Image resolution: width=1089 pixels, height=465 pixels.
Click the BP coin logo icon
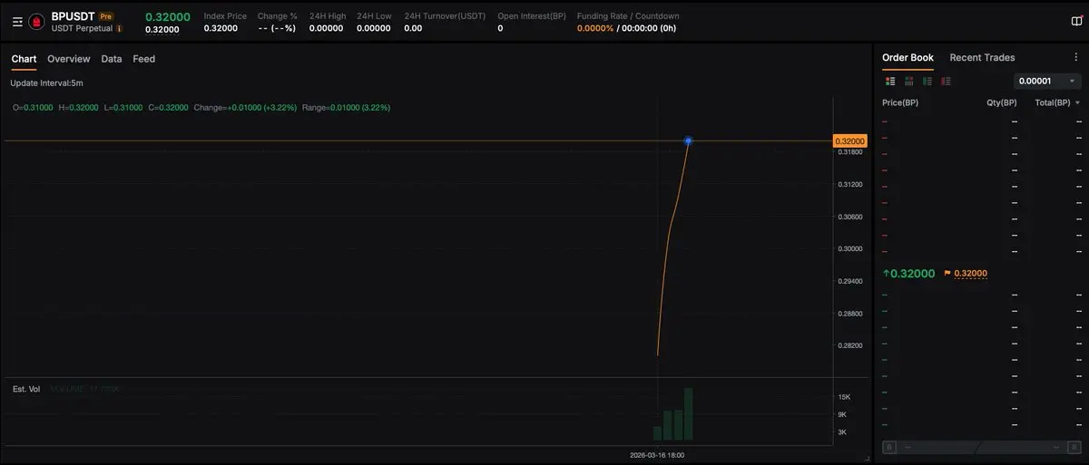click(x=36, y=22)
